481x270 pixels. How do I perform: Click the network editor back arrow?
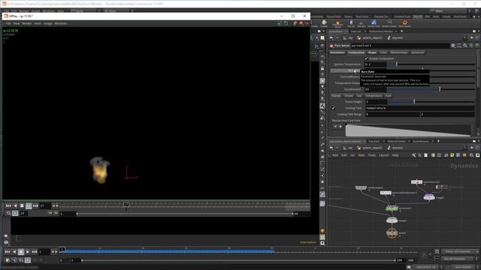331,148
